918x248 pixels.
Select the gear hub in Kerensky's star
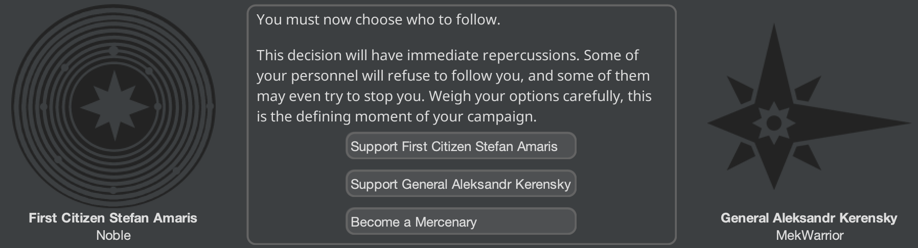774,123
